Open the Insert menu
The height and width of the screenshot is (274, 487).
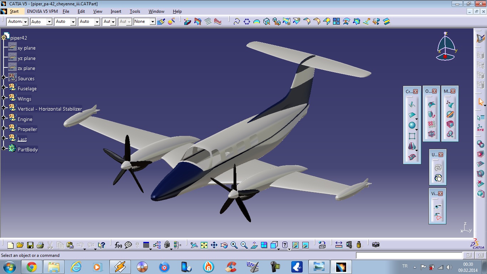tap(116, 11)
